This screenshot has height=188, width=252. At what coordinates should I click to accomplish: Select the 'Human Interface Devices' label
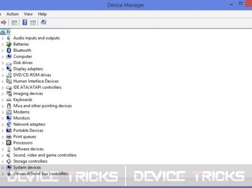tap(36, 81)
